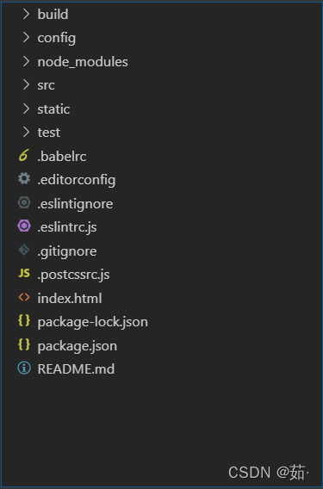323x489 pixels.
Task: Click the JS icon beside .postcssrc.js
Action: (24, 274)
